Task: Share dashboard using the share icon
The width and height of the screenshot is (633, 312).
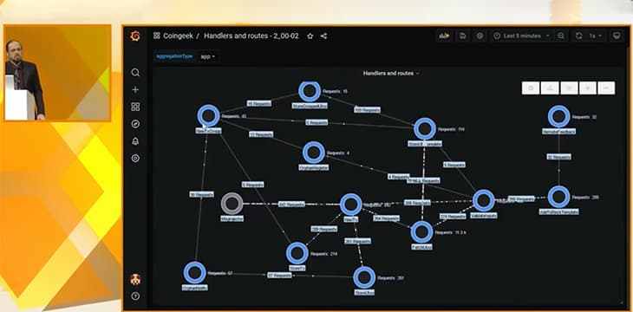Action: pos(323,36)
